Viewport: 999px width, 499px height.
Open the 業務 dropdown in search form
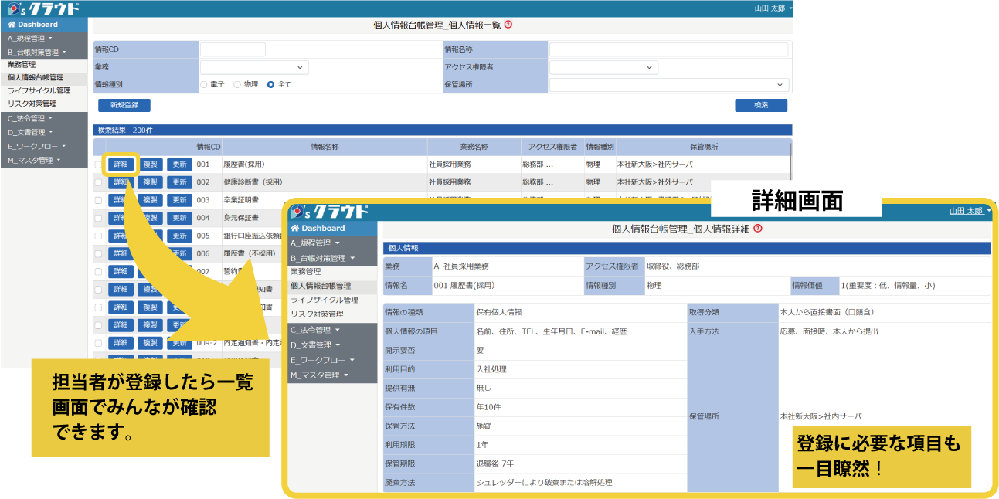pos(254,67)
